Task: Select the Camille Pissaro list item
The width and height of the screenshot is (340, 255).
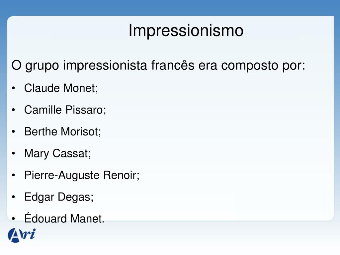Action: coord(65,110)
